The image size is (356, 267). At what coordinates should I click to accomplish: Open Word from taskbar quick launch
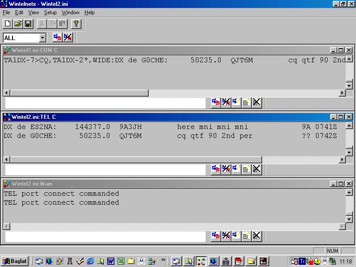111,261
